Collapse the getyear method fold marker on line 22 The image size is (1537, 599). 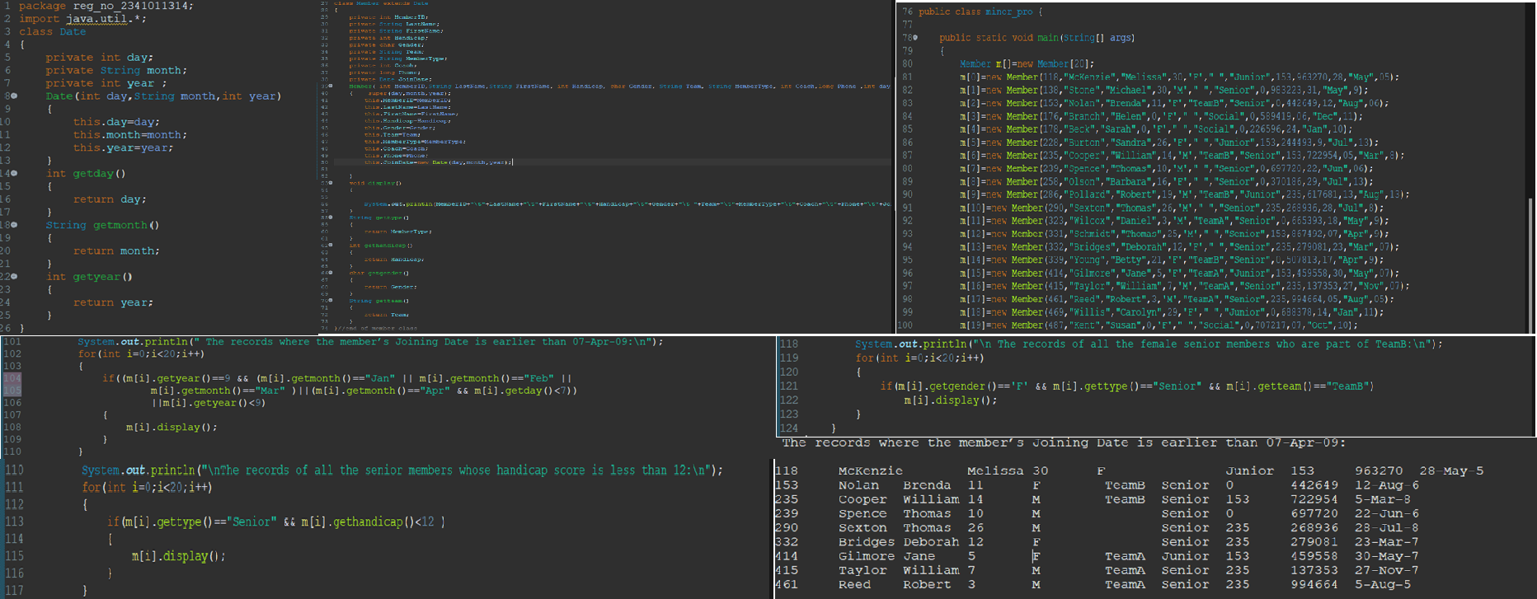pos(14,277)
